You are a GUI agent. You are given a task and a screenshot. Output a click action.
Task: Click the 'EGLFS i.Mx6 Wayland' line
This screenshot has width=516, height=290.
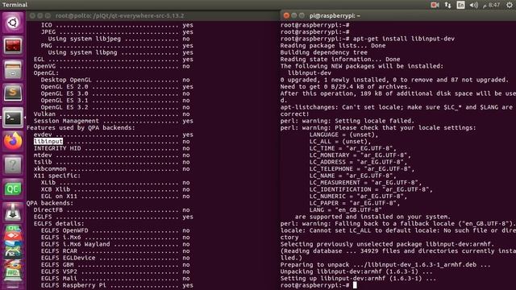pyautogui.click(x=115, y=244)
